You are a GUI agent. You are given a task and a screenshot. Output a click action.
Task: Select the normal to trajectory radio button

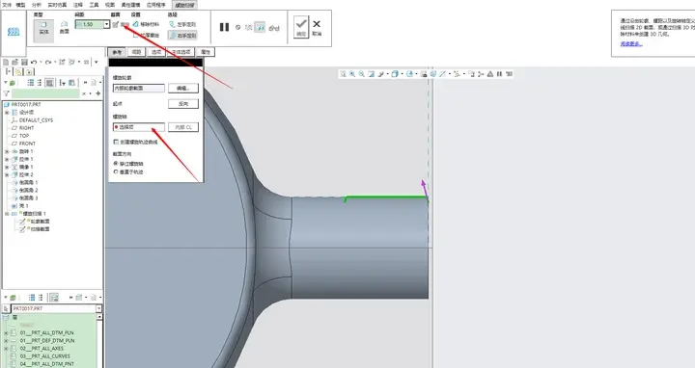[x=116, y=171]
